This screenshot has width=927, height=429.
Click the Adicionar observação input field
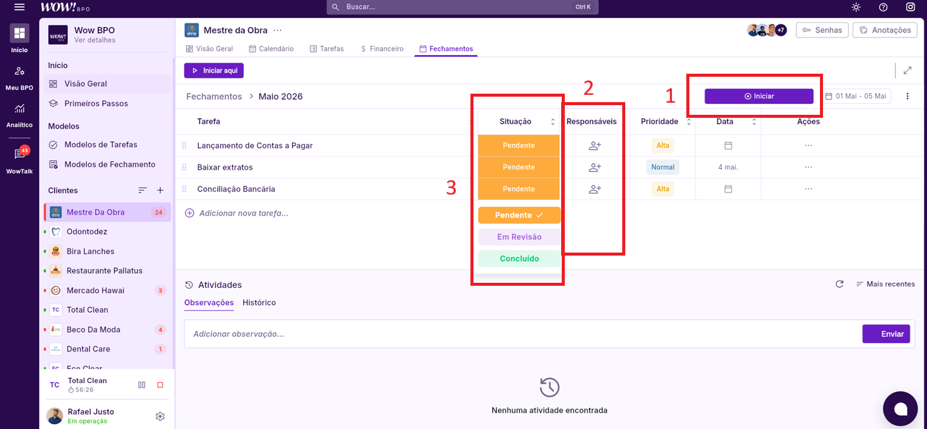click(x=520, y=334)
